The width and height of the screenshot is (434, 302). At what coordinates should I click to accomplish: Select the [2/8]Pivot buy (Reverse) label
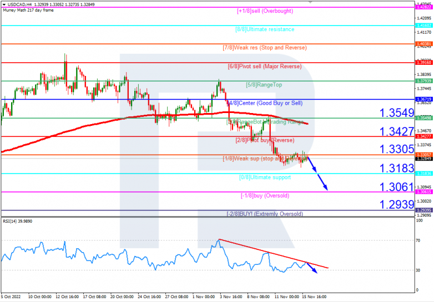265,140
